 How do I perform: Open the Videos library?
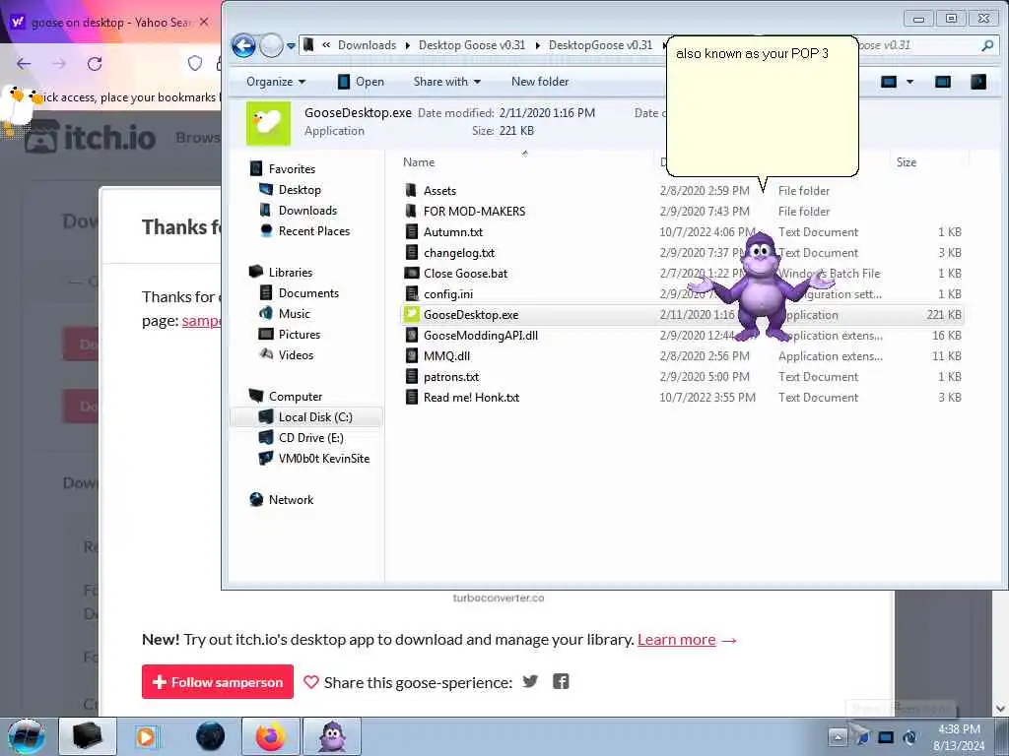coord(296,354)
